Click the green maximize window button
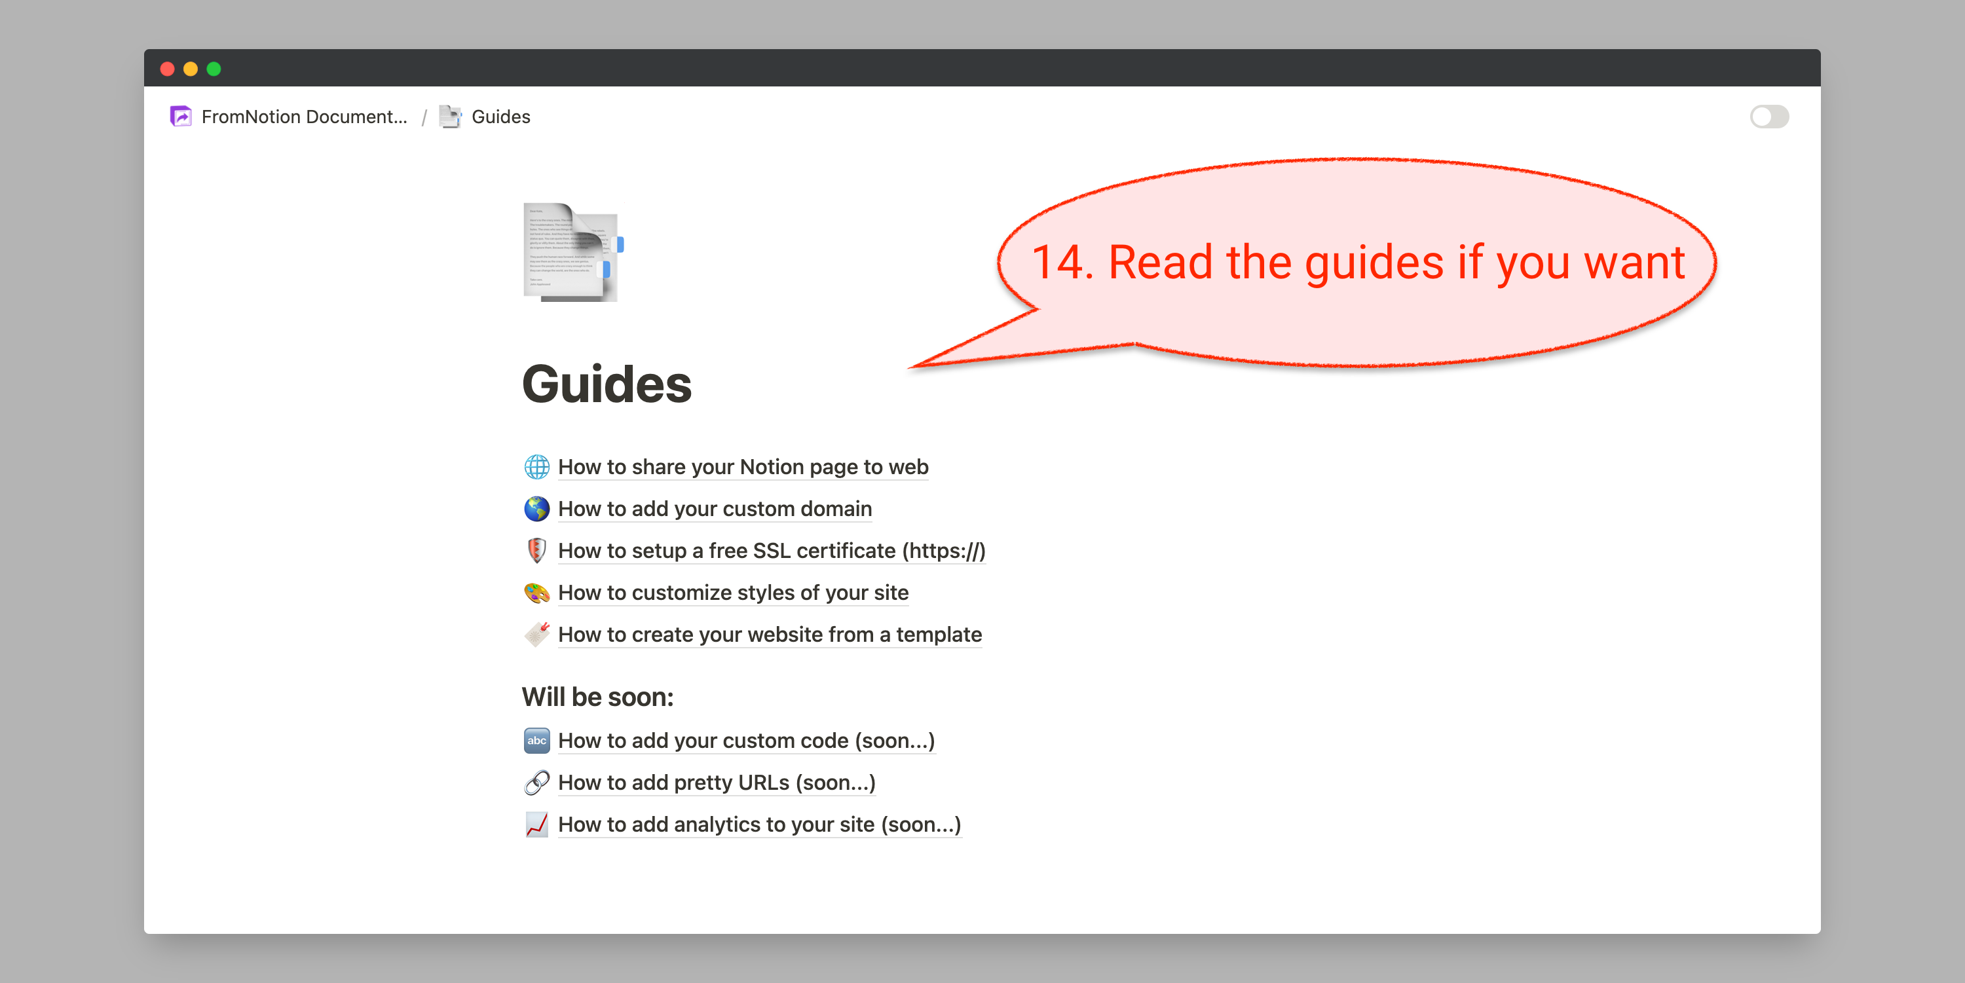The height and width of the screenshot is (983, 1965). 214,69
